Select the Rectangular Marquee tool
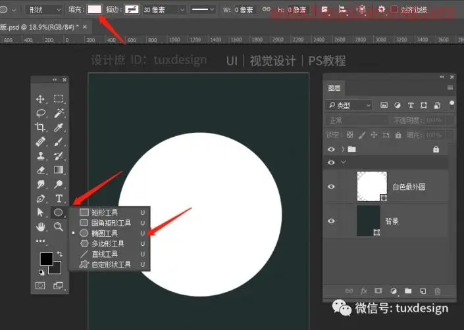This screenshot has width=464, height=330. coord(59,99)
